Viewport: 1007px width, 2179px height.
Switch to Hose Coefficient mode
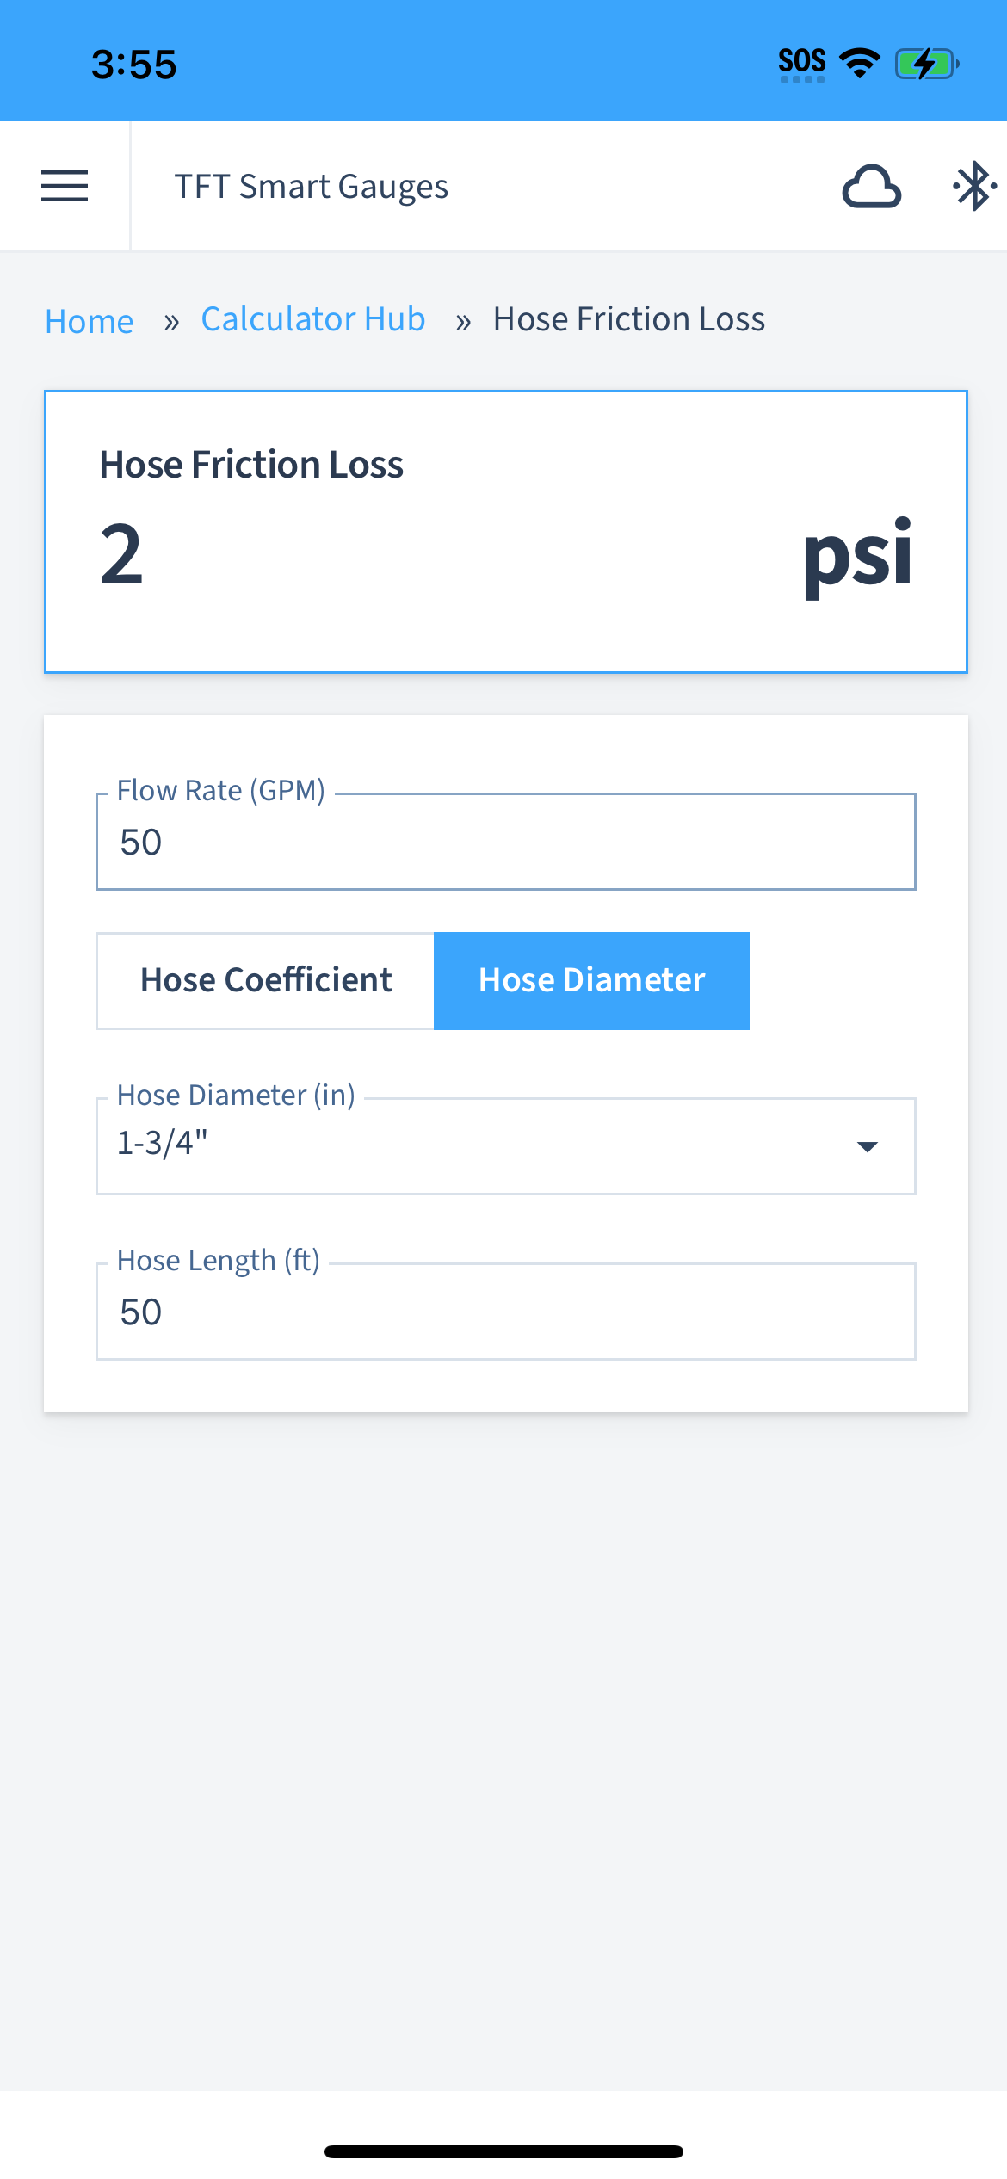click(x=265, y=980)
